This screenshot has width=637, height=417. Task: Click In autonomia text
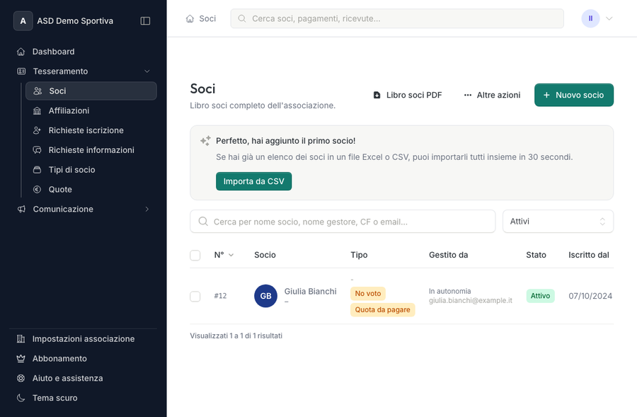pyautogui.click(x=449, y=291)
